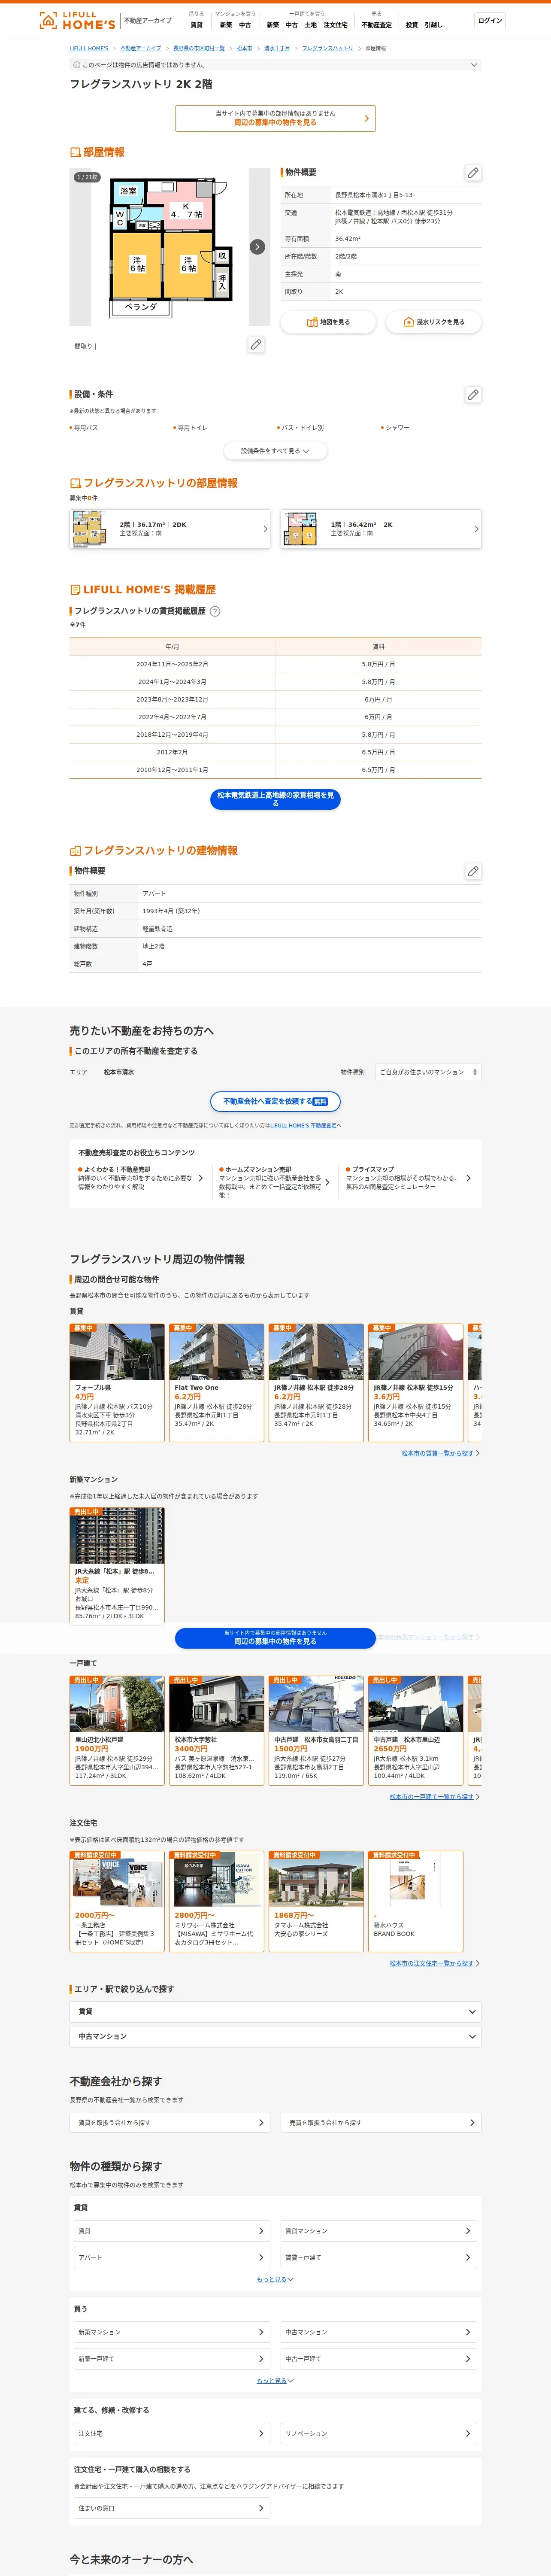Click 不動産アーカイブ breadcrumb link
The image size is (551, 2576).
click(x=141, y=48)
